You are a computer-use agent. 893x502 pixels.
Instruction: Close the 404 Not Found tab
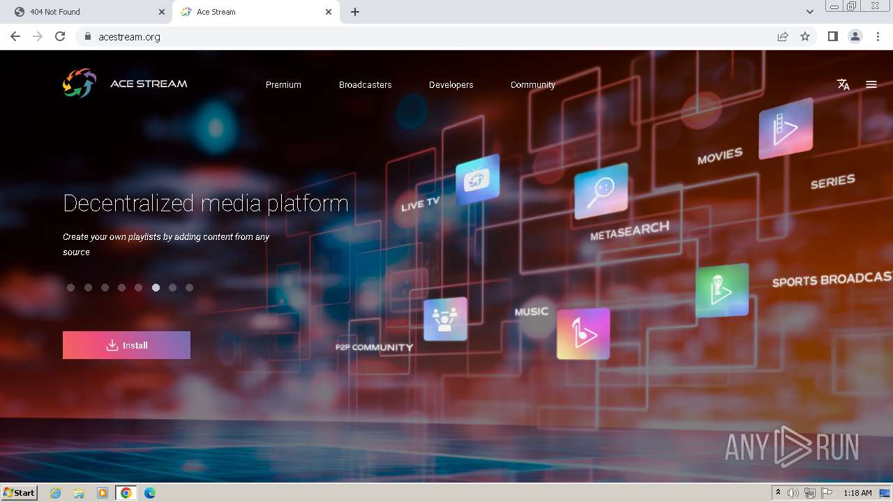162,12
